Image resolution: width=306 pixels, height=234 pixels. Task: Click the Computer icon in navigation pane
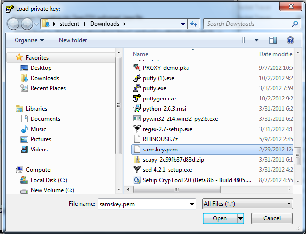19,169
